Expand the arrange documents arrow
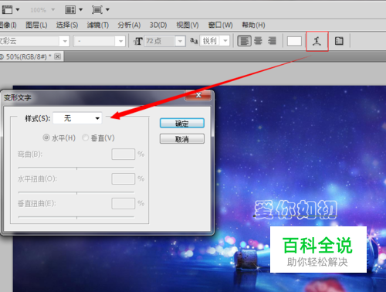This screenshot has width=386, height=292. (81, 10)
